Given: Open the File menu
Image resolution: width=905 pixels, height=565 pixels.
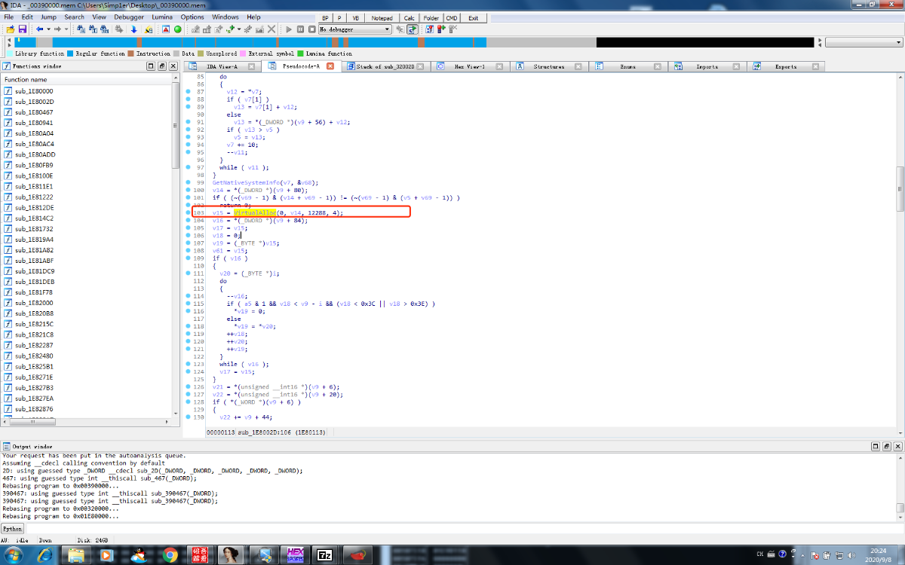Looking at the screenshot, I should pos(9,17).
